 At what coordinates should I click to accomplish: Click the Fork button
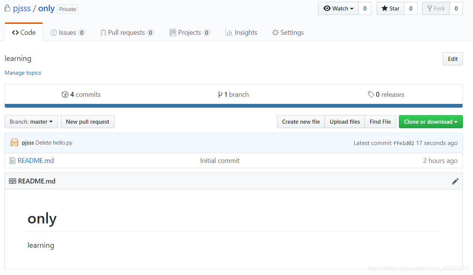coord(436,9)
